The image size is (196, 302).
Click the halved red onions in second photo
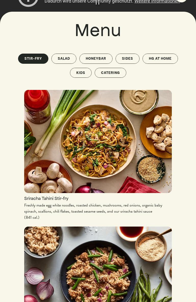click(39, 281)
